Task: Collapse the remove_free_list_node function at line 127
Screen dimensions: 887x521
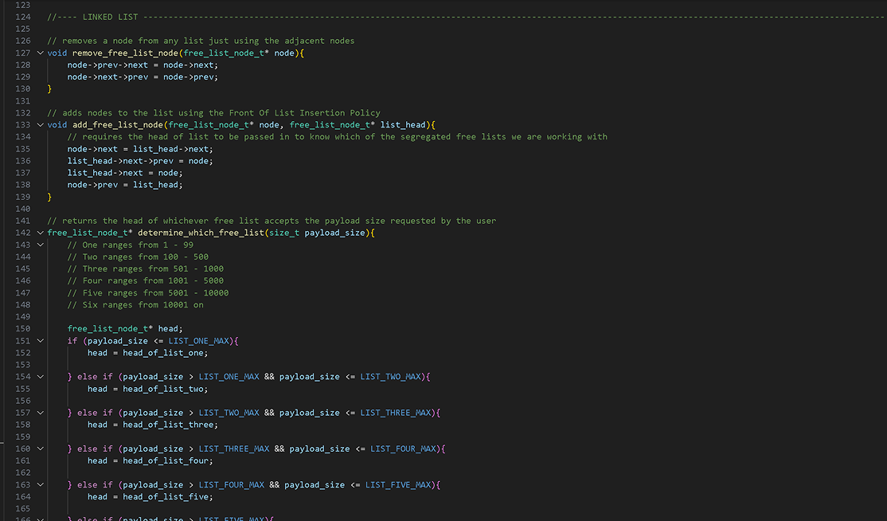Action: [40, 53]
